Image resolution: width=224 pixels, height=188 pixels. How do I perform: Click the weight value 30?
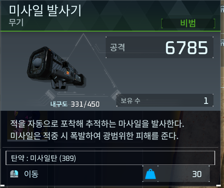pyautogui.click(x=197, y=174)
